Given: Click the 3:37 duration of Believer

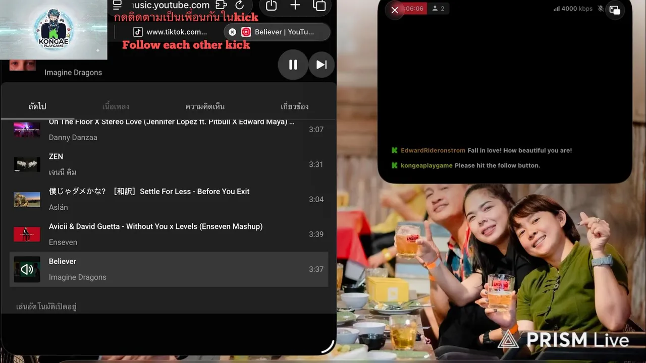Looking at the screenshot, I should coord(316,269).
